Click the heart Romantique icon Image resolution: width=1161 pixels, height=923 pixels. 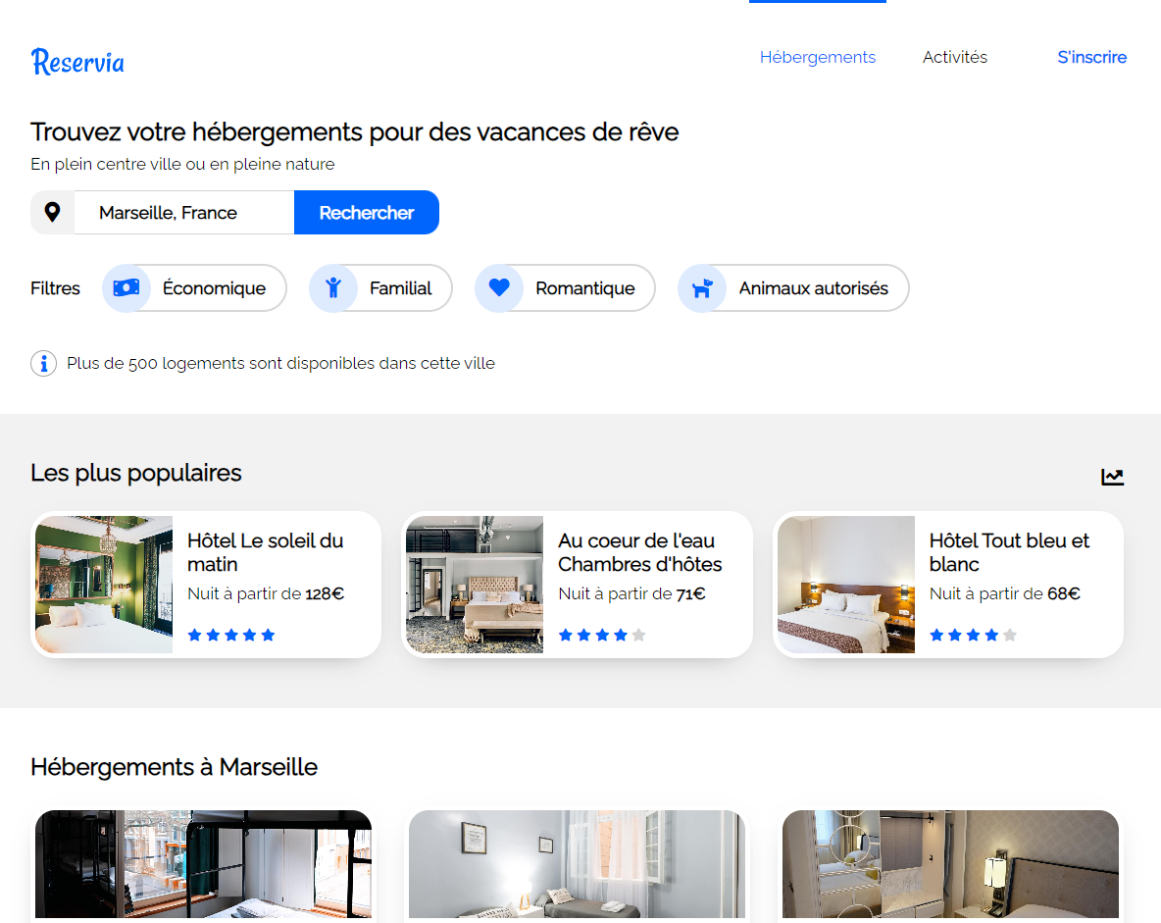(499, 288)
